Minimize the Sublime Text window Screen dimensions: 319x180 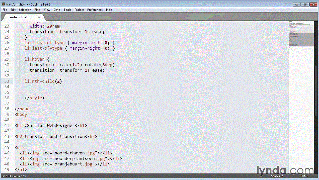297,4
